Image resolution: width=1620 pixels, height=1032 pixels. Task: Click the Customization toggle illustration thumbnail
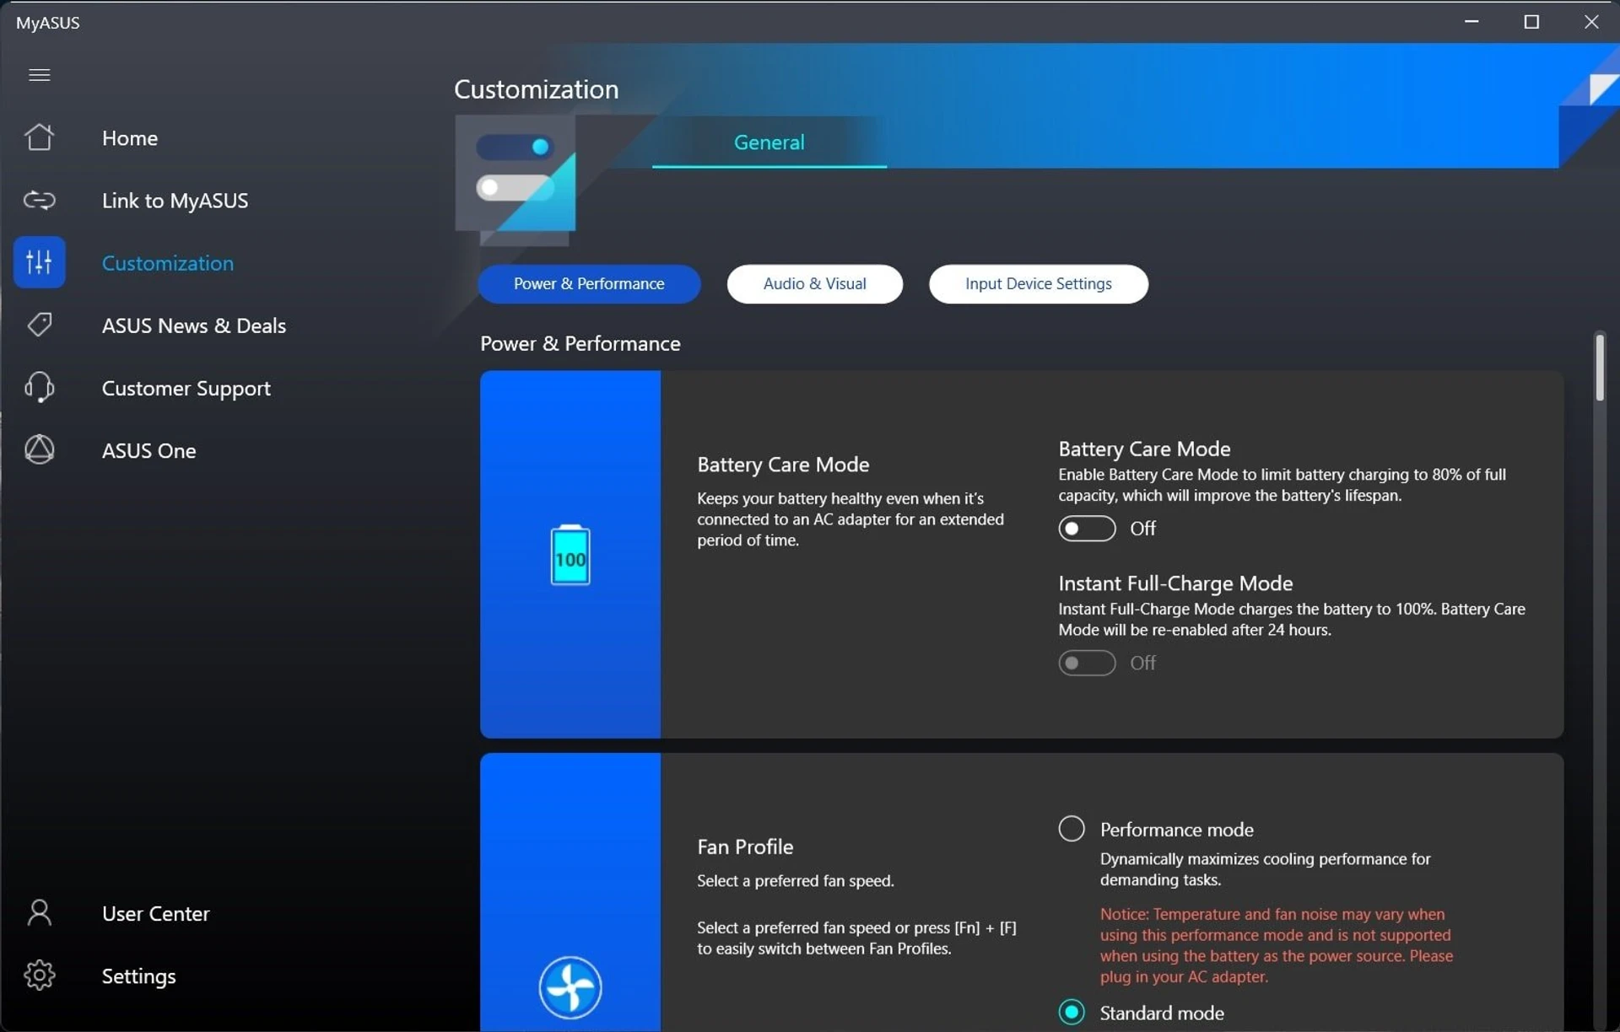(x=516, y=180)
